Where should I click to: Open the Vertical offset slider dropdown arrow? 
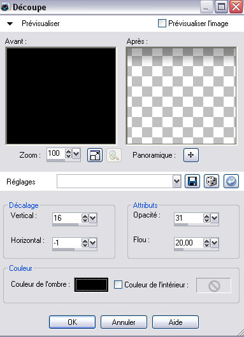pos(93,218)
